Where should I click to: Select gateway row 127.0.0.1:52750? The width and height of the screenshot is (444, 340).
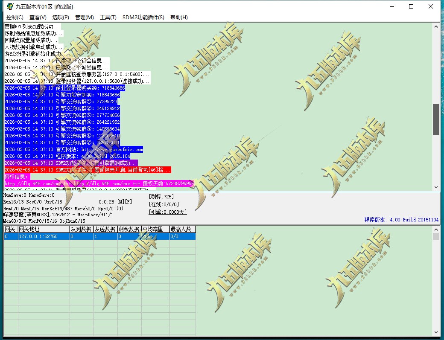tap(99, 236)
